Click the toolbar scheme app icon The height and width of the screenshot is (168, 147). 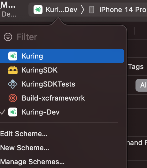click(38, 10)
